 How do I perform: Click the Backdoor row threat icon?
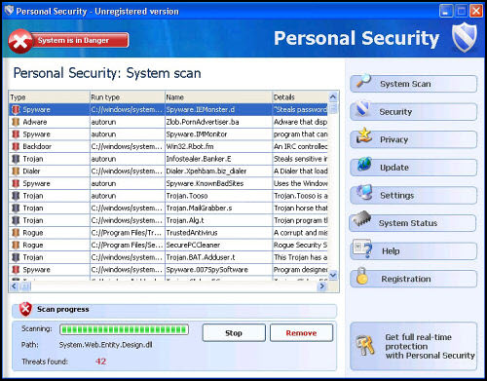(x=16, y=146)
